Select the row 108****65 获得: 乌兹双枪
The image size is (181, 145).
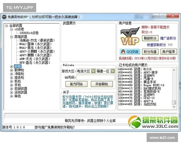(x=137, y=104)
